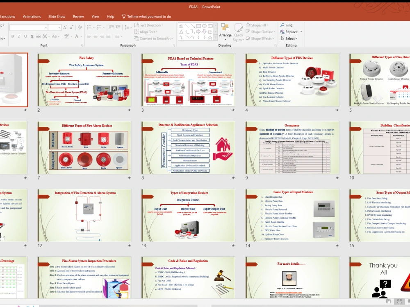Screen dimensions: 410x307
Task: Select the Isosceles Triangle shape
Action: 181,32
